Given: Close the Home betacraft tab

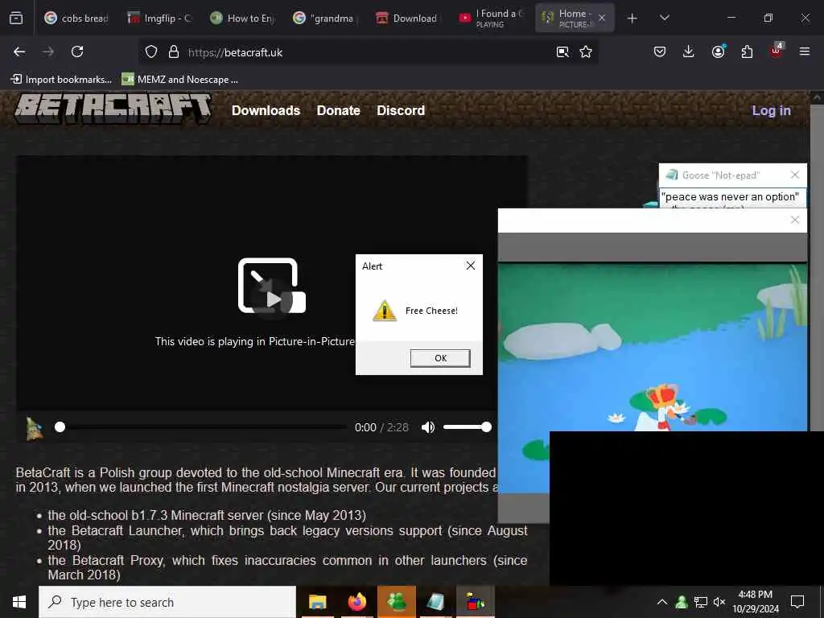Looking at the screenshot, I should (602, 18).
